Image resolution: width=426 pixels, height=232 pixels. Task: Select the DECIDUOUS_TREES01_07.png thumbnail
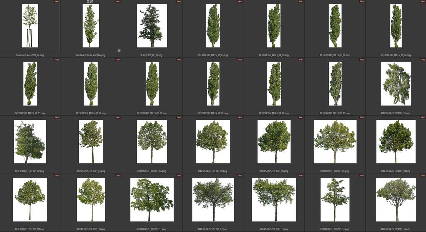(335, 142)
